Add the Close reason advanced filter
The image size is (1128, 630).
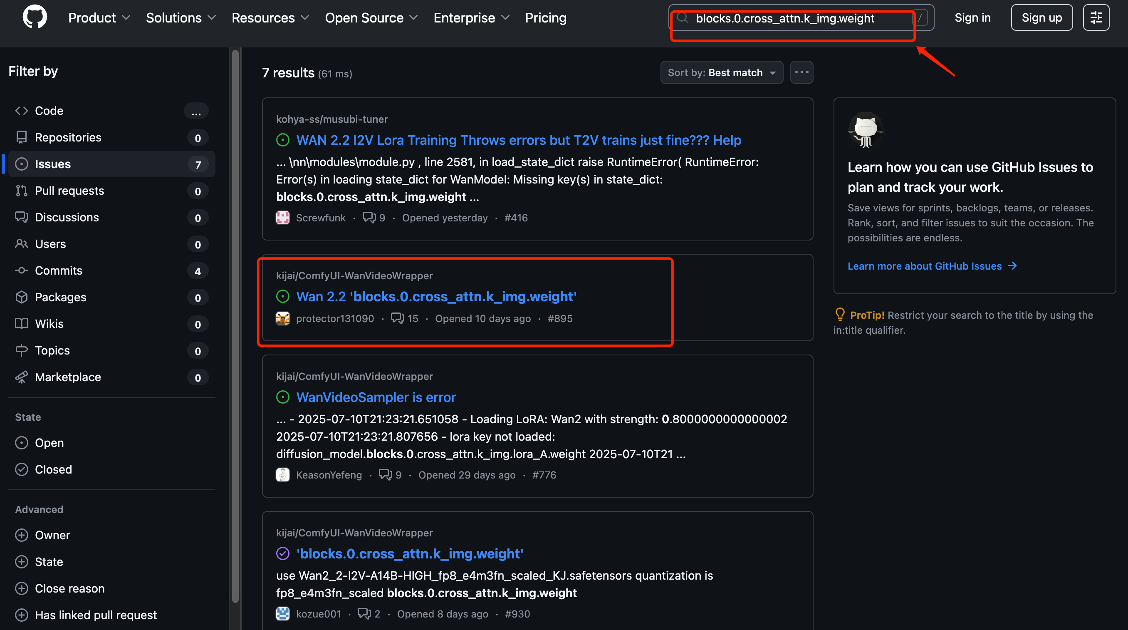[x=111, y=589]
